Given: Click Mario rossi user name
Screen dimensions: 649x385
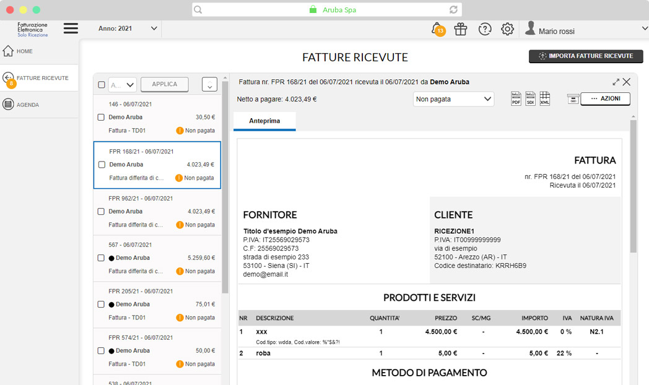Looking at the screenshot, I should pyautogui.click(x=556, y=32).
